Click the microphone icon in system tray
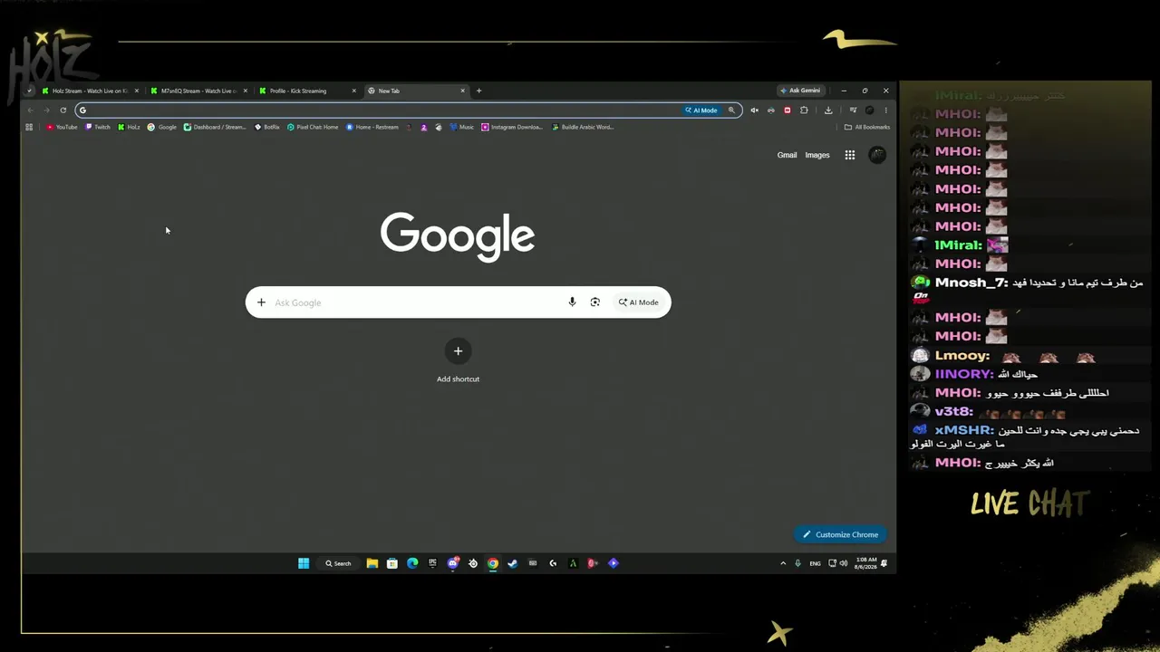Image resolution: width=1160 pixels, height=652 pixels. (x=797, y=563)
